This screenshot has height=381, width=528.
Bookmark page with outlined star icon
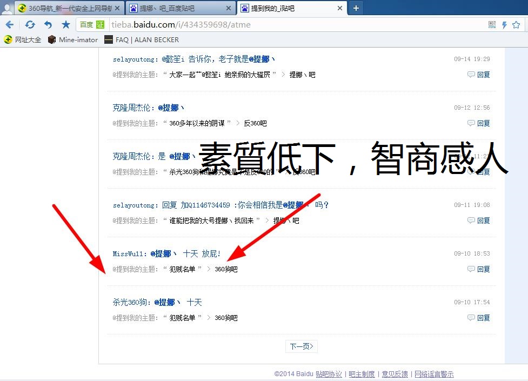point(516,25)
